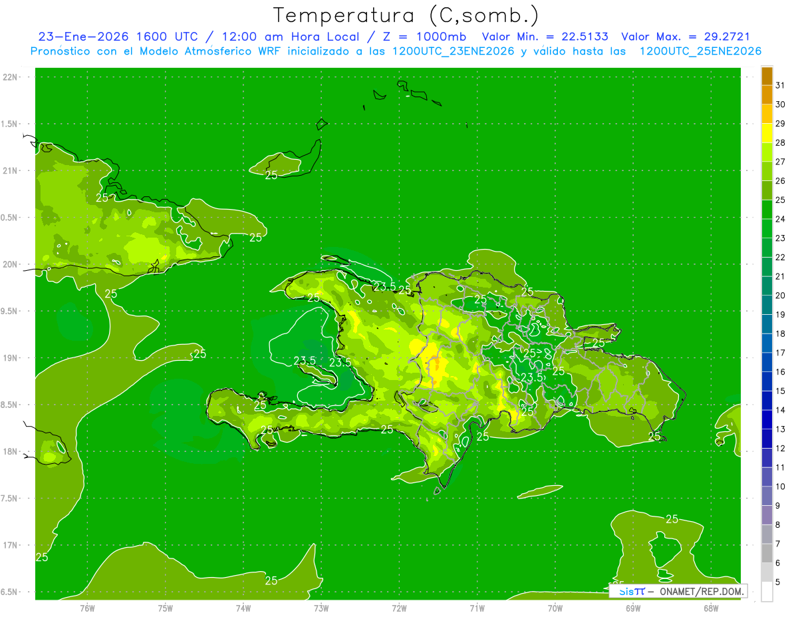Click the "74W" longitude axis label
Viewport: 798px width, 617px height.
click(243, 608)
